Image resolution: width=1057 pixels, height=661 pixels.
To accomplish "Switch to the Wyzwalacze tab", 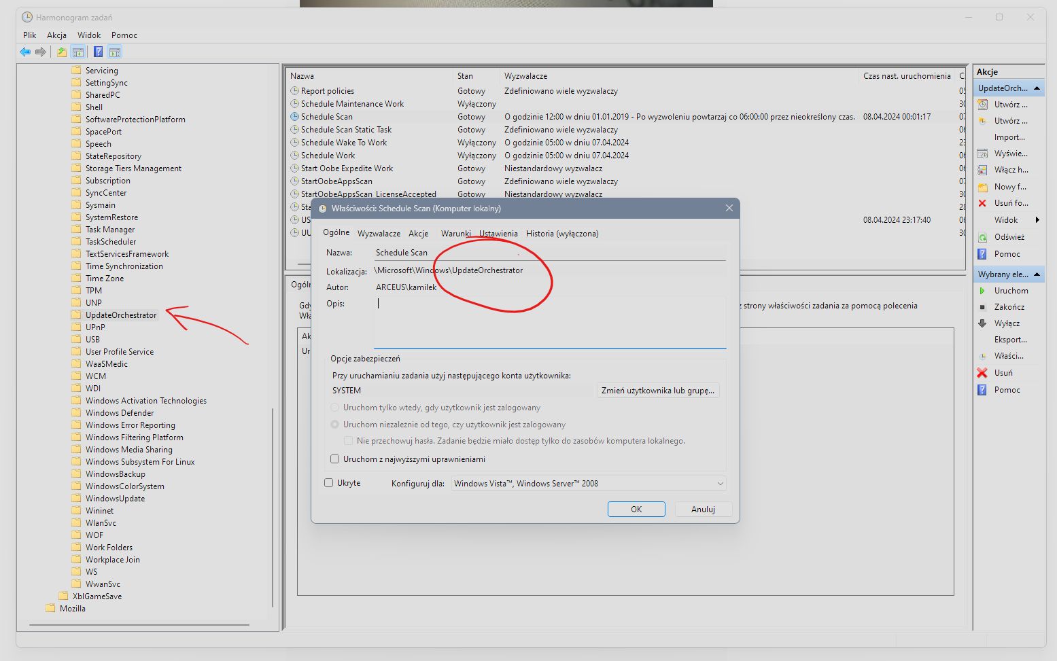I will tap(379, 234).
